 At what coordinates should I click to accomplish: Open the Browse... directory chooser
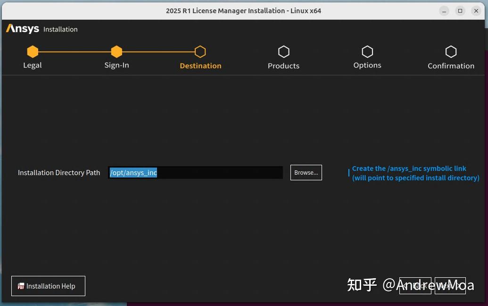(x=306, y=172)
